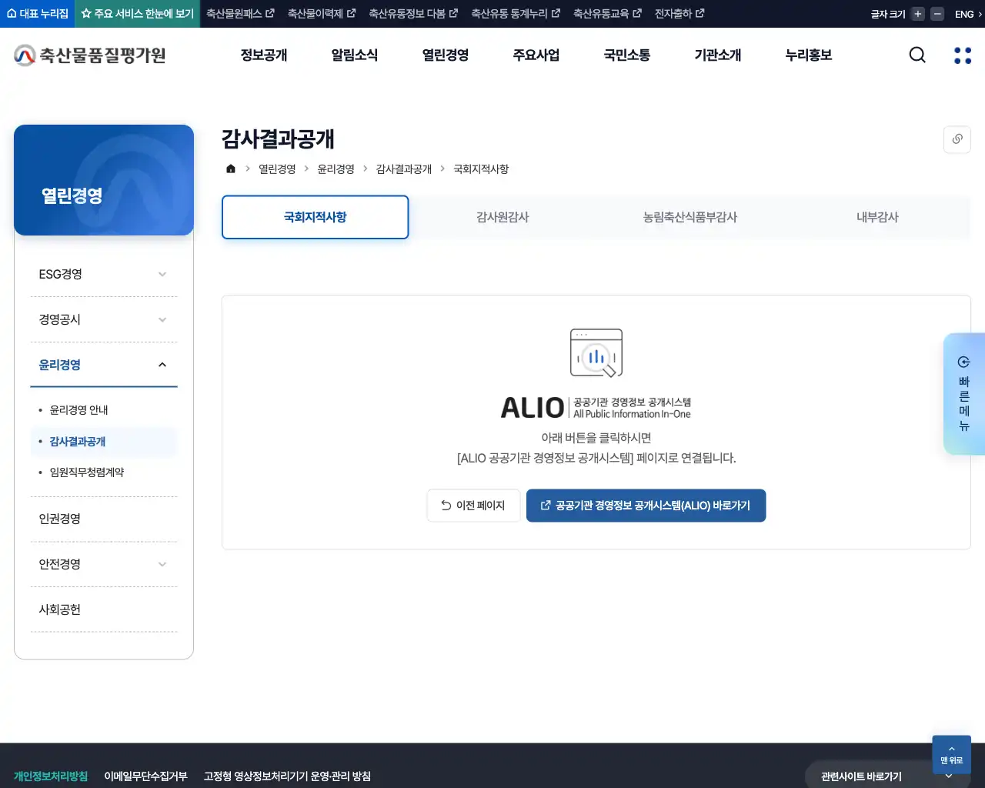Open the 전자출하 external link
This screenshot has height=788, width=985.
point(679,14)
